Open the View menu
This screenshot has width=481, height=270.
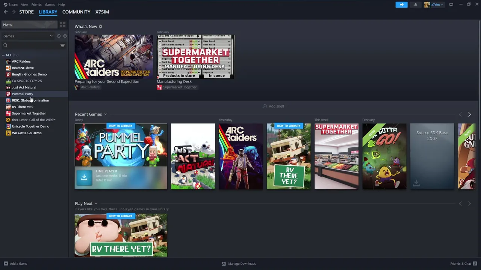24,4
